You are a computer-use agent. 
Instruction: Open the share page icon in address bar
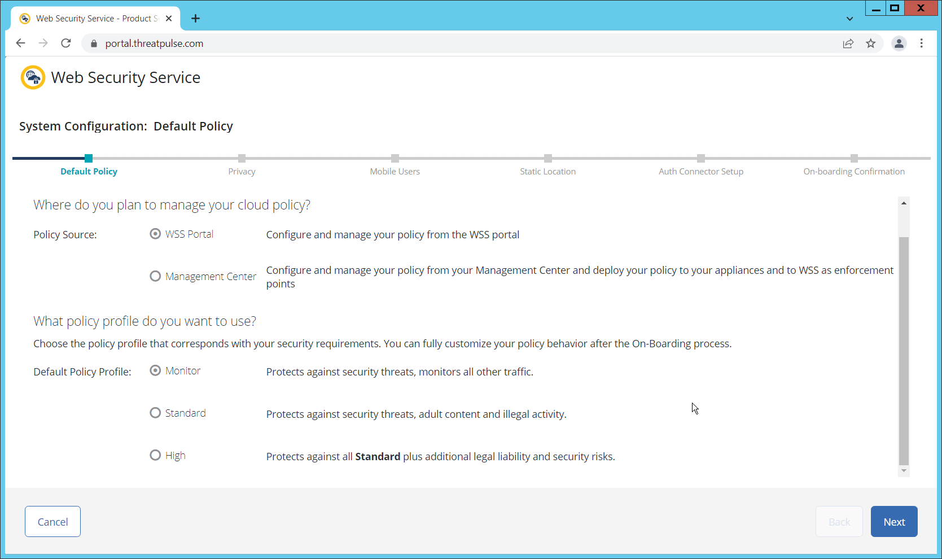(x=848, y=43)
